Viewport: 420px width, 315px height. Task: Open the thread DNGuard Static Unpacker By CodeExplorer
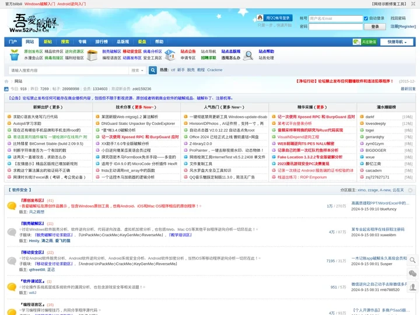pos(138,124)
